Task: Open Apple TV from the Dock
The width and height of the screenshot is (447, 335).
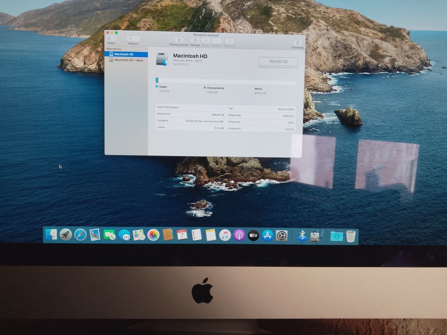Action: tap(253, 236)
